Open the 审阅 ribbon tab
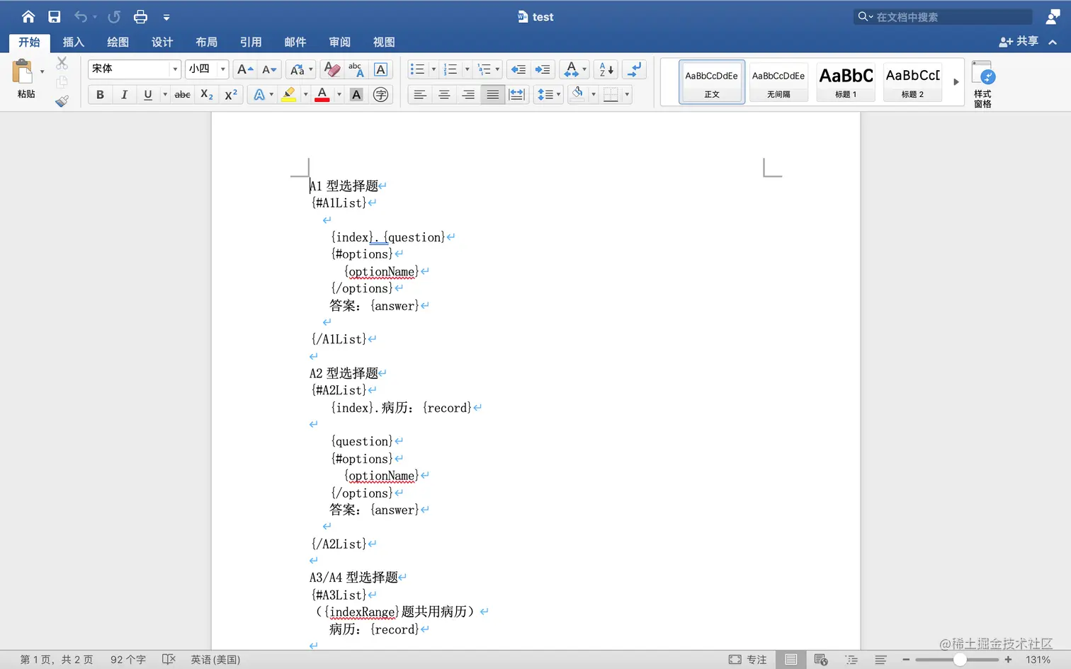Image resolution: width=1071 pixels, height=669 pixels. [339, 42]
